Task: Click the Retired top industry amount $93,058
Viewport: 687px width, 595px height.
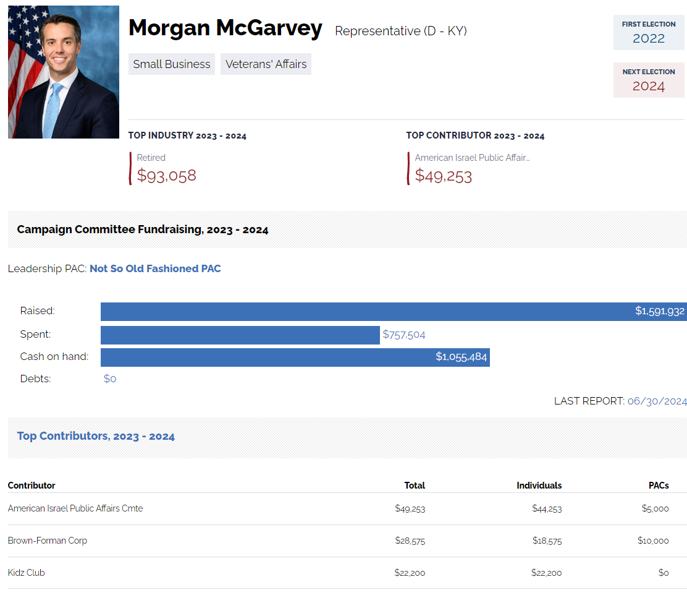Action: (167, 176)
